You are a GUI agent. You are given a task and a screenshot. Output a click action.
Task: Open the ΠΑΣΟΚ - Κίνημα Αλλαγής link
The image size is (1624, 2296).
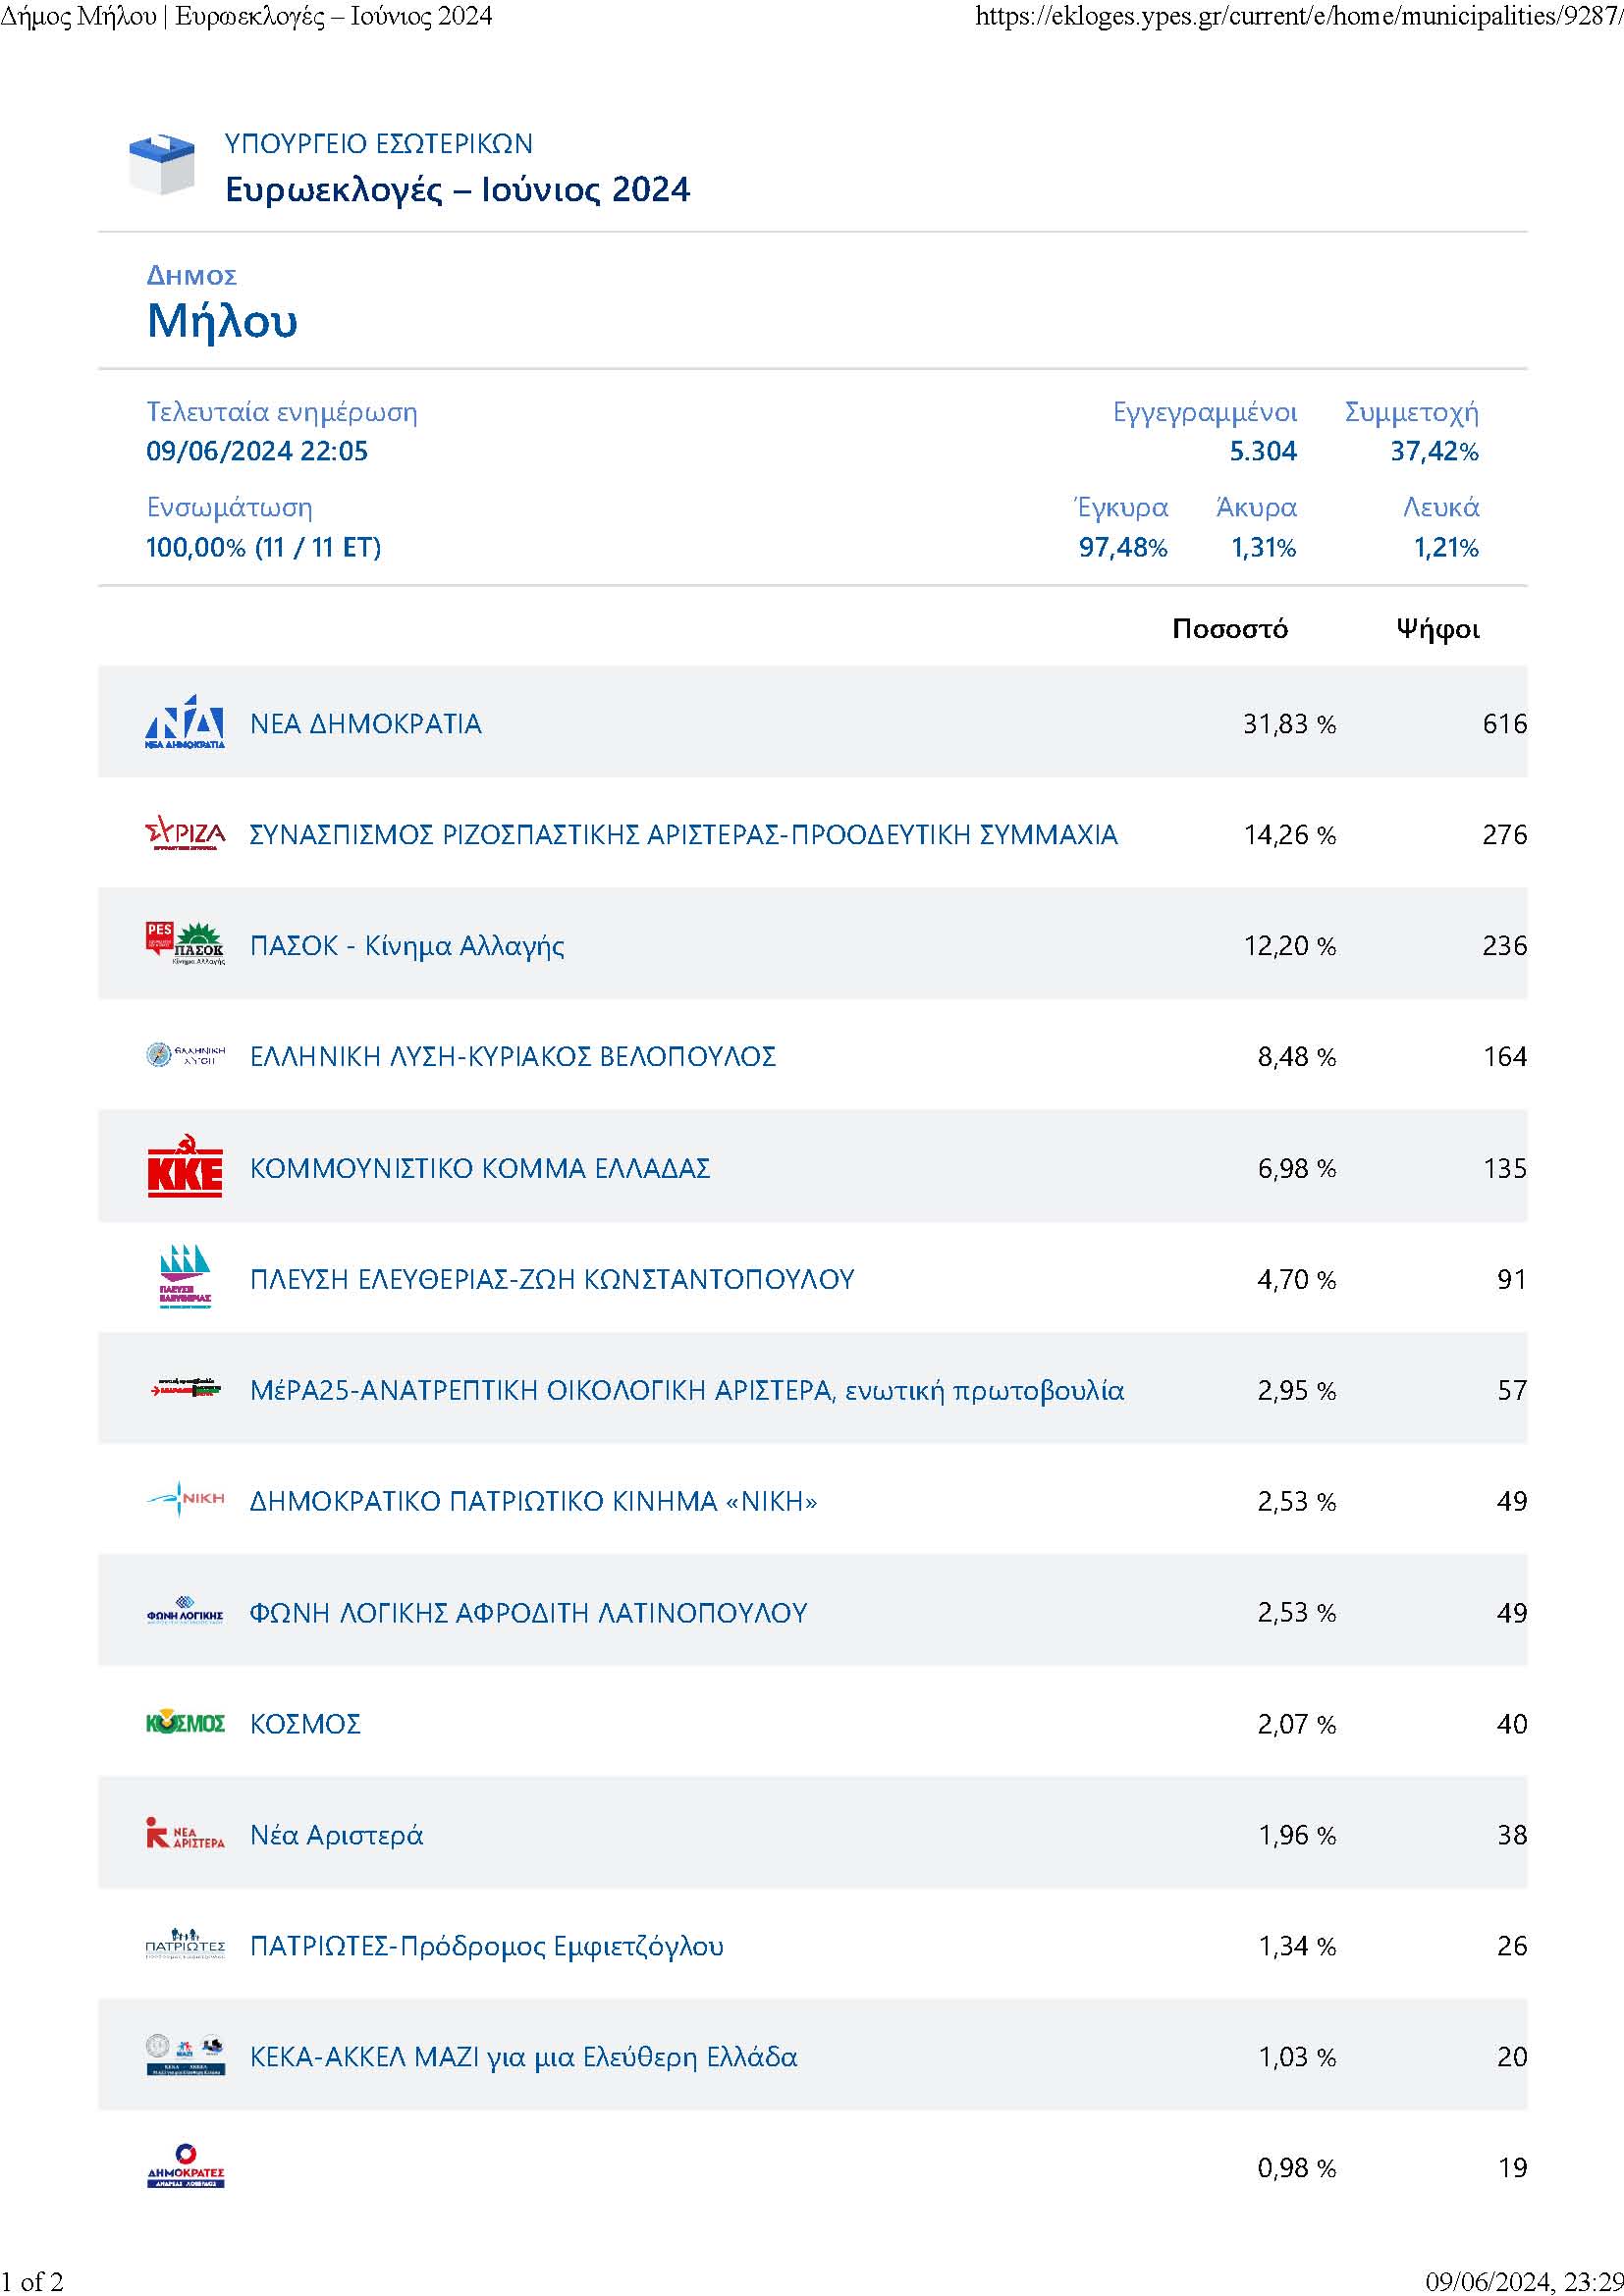(x=407, y=946)
